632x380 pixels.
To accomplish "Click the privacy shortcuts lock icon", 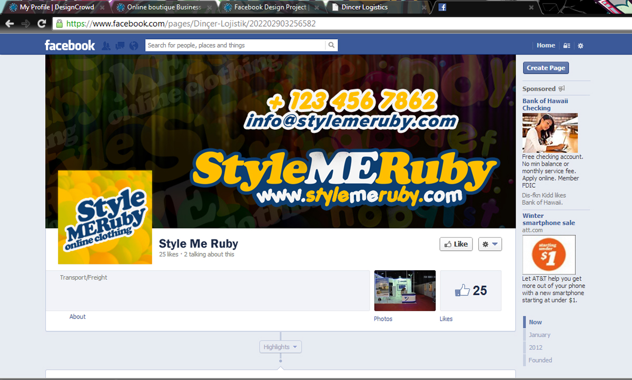I will pyautogui.click(x=567, y=46).
